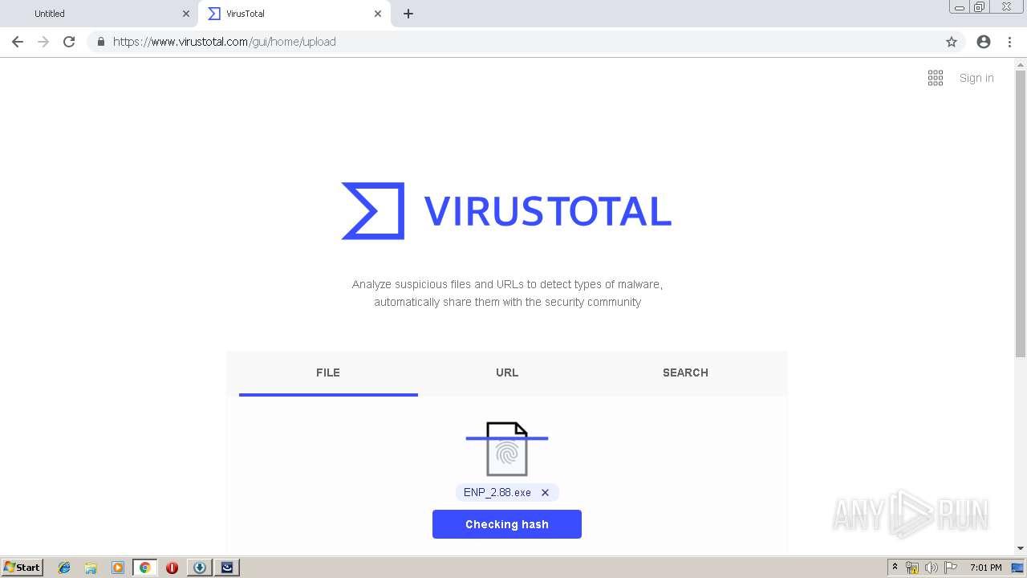Switch to the URL tab
Viewport: 1027px width, 578px height.
point(507,373)
